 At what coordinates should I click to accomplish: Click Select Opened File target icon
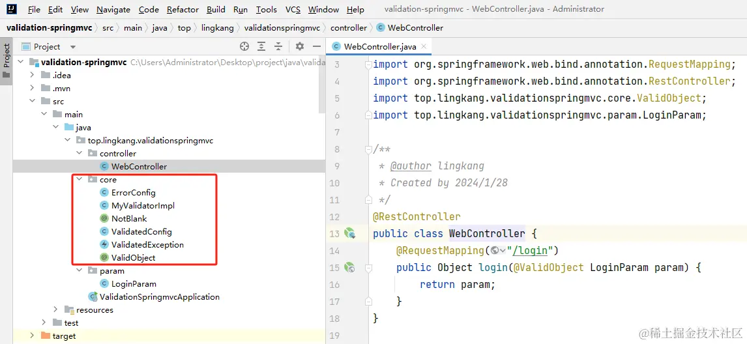244,46
